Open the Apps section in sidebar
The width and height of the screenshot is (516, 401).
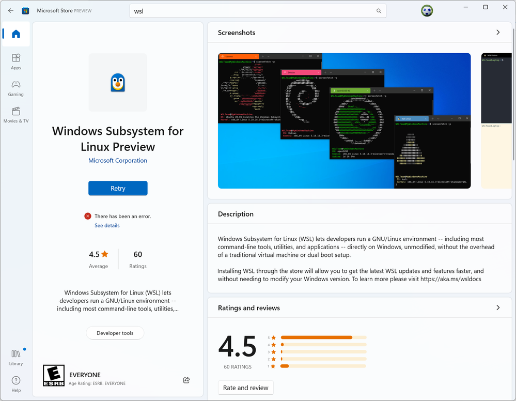tap(16, 62)
